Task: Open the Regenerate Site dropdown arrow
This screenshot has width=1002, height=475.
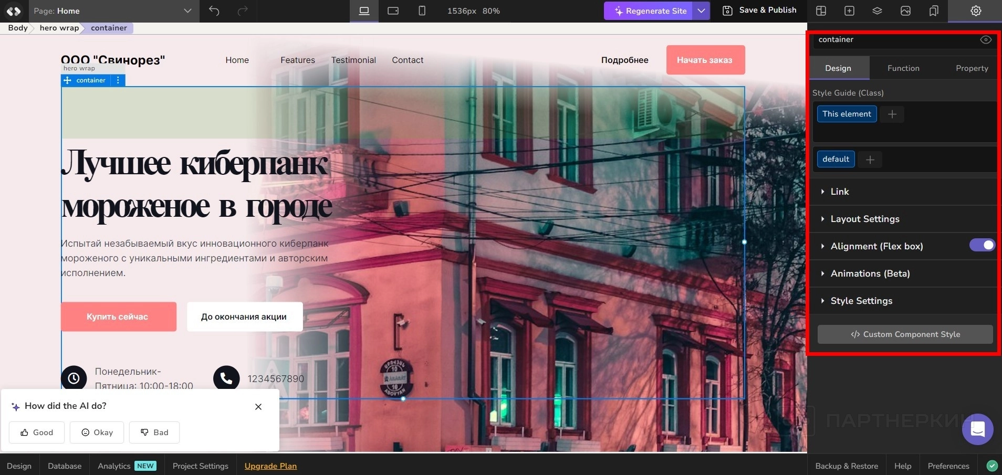Action: 701,11
